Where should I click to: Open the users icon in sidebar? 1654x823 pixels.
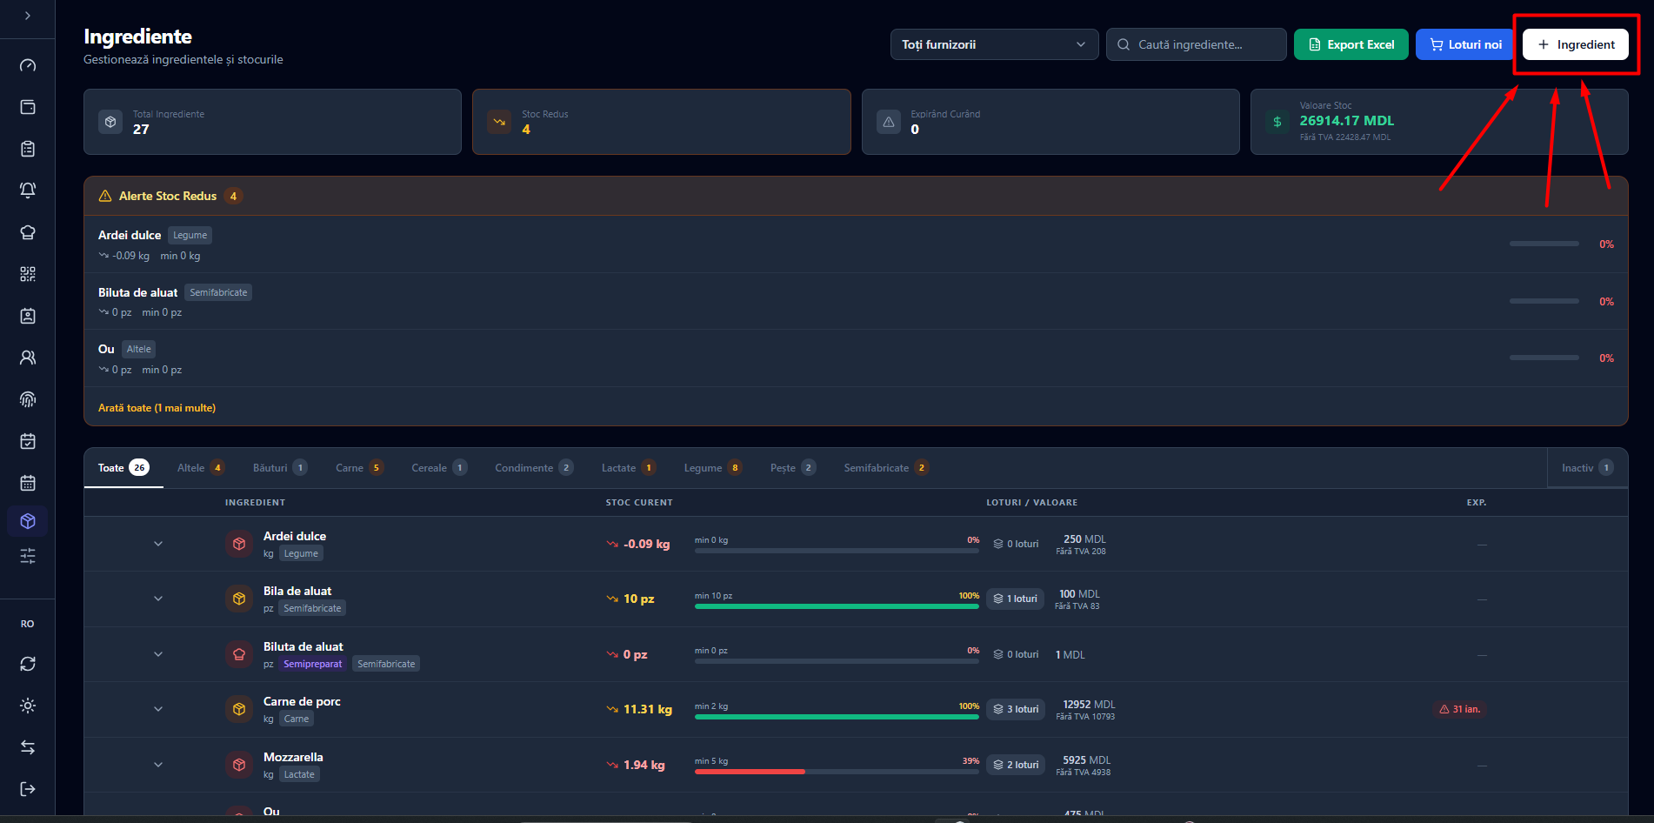click(28, 358)
